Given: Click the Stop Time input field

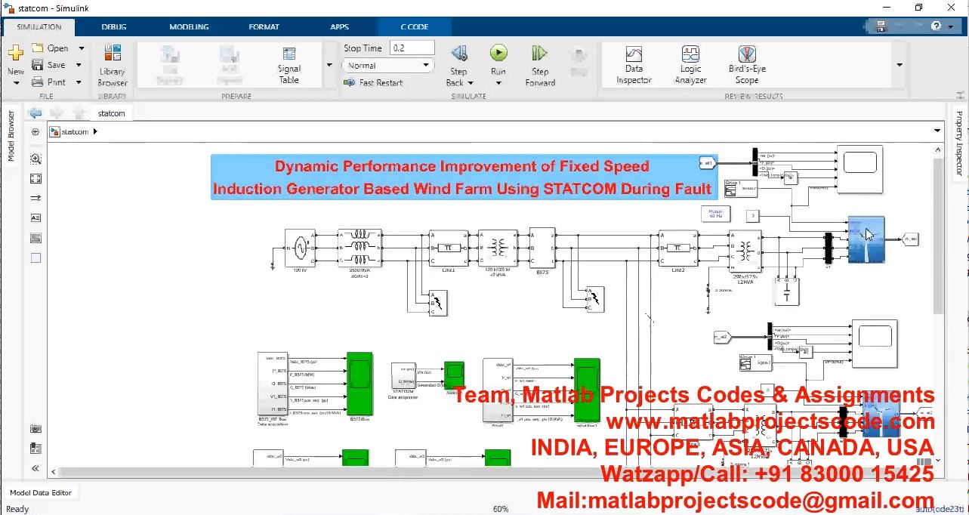Looking at the screenshot, I should [412, 48].
